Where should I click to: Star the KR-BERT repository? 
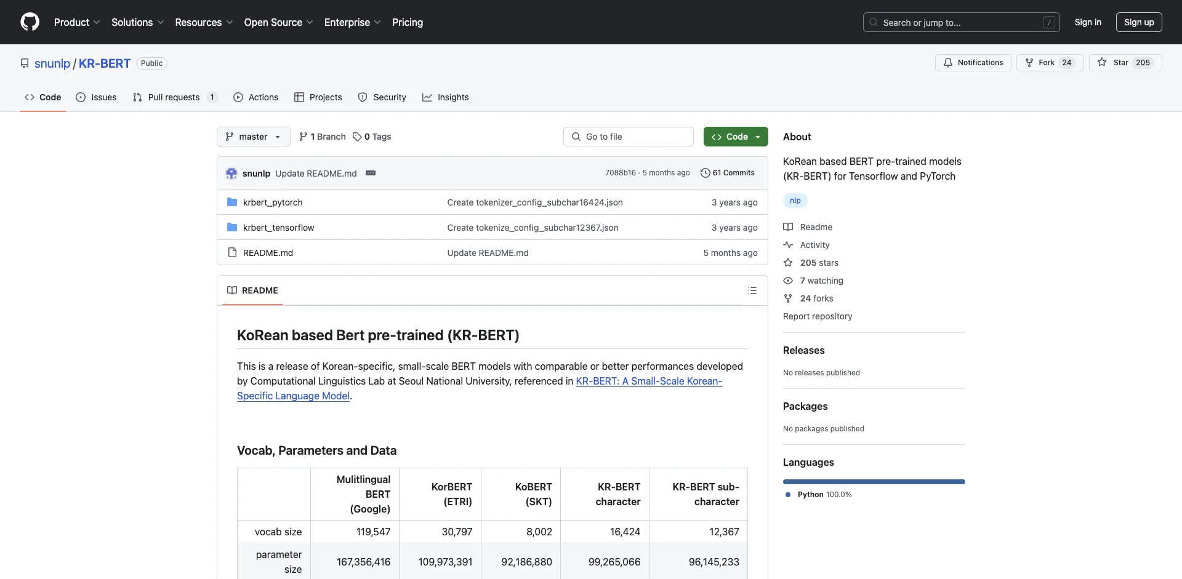click(x=1125, y=63)
